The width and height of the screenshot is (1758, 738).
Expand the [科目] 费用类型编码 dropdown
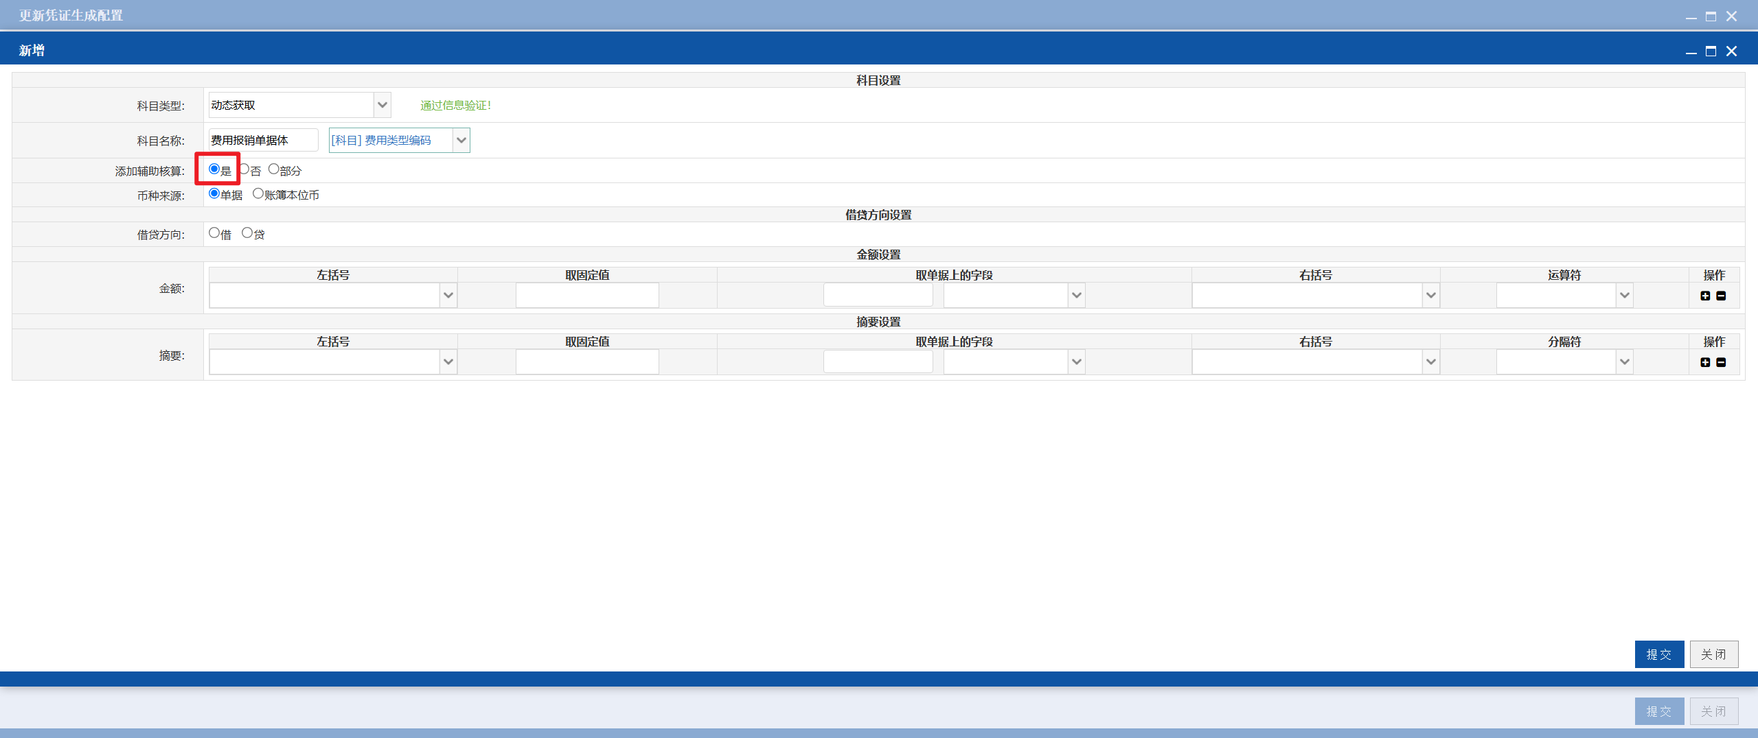[x=399, y=140]
